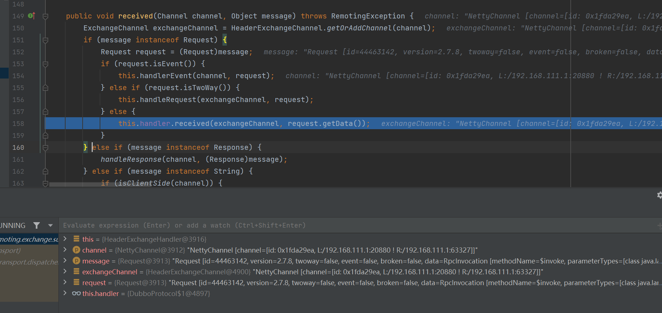Image resolution: width=662 pixels, height=313 pixels.
Task: Click the '{HeaderExchangeHandler@3916}' value
Action: coord(154,239)
